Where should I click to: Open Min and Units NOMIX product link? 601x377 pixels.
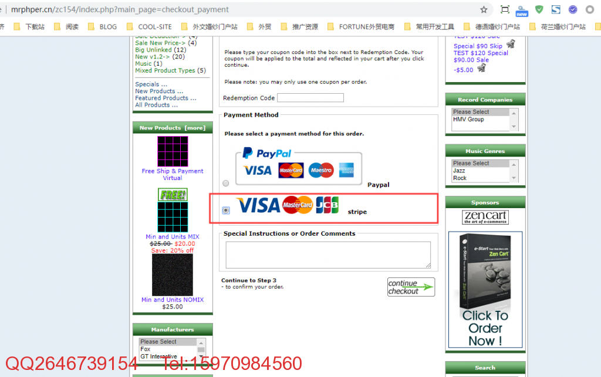(x=173, y=300)
